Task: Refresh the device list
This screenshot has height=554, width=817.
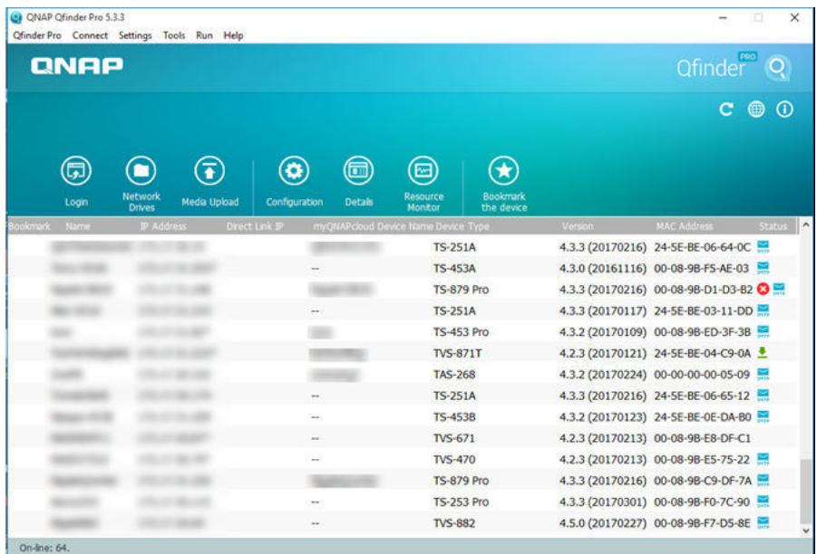Action: (x=726, y=110)
